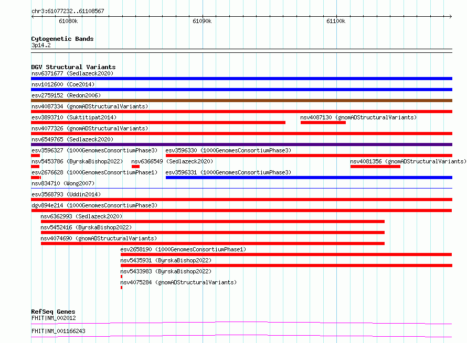This screenshot has height=343, width=467.
Task: Select the blue bar under nsv1012600 (Coe2014)
Action: [241, 90]
